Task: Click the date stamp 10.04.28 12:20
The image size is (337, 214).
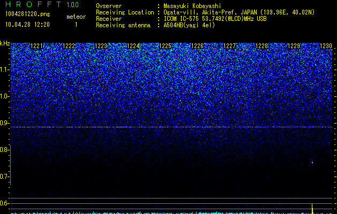Action: pos(27,25)
